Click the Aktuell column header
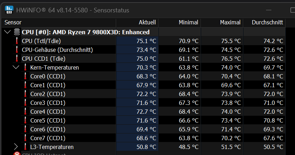 137,22
